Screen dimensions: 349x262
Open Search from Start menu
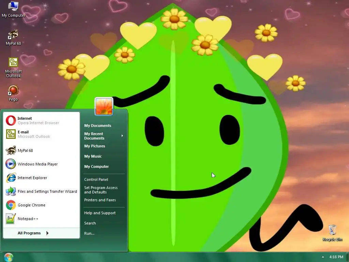click(x=90, y=223)
